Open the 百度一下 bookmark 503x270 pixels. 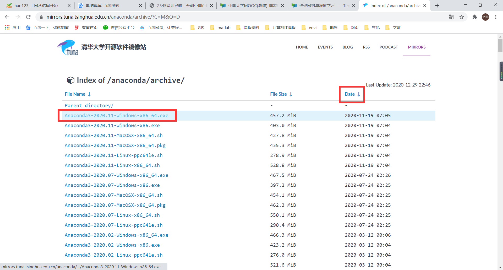point(47,28)
